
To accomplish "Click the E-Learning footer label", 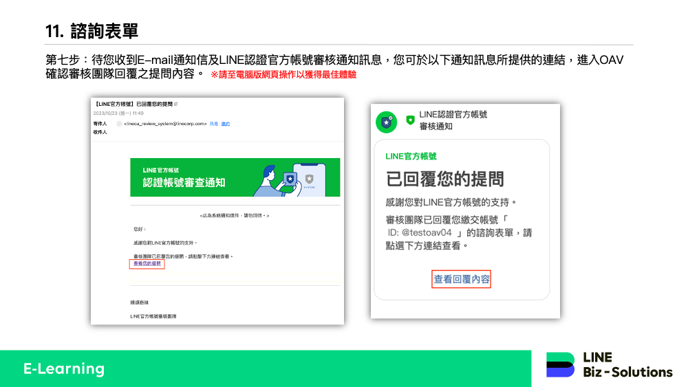I will pyautogui.click(x=63, y=368).
